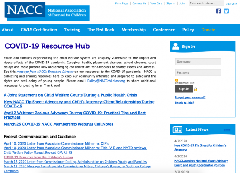Viewport: 240px width, 173px height.
Task: Click the newspaper icon in Latest News
Action: coord(177,129)
